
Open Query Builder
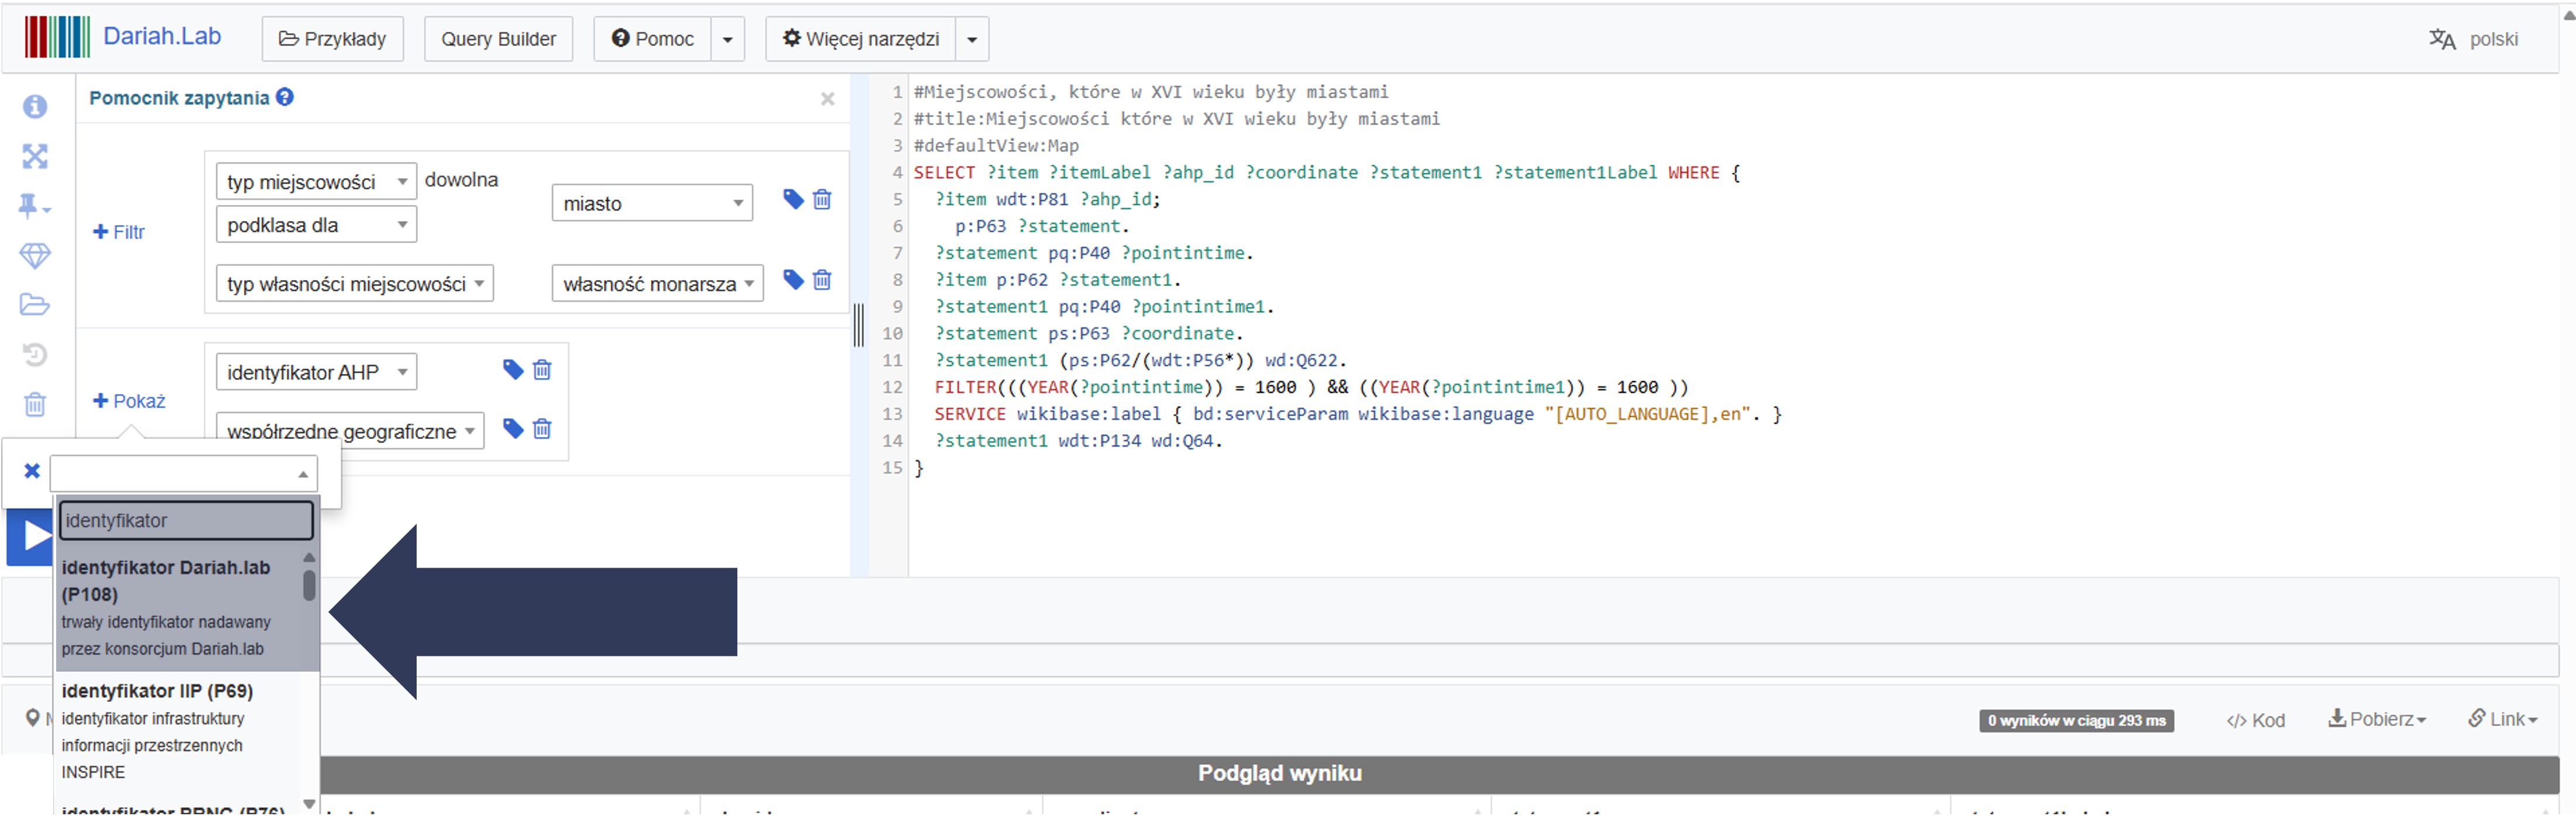tap(498, 39)
